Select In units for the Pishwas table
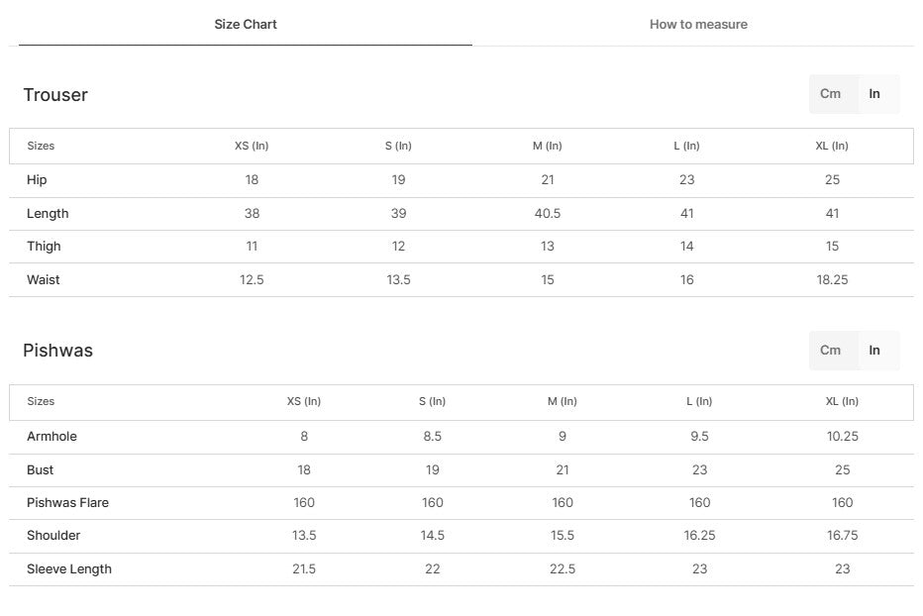This screenshot has width=923, height=616. click(x=874, y=350)
